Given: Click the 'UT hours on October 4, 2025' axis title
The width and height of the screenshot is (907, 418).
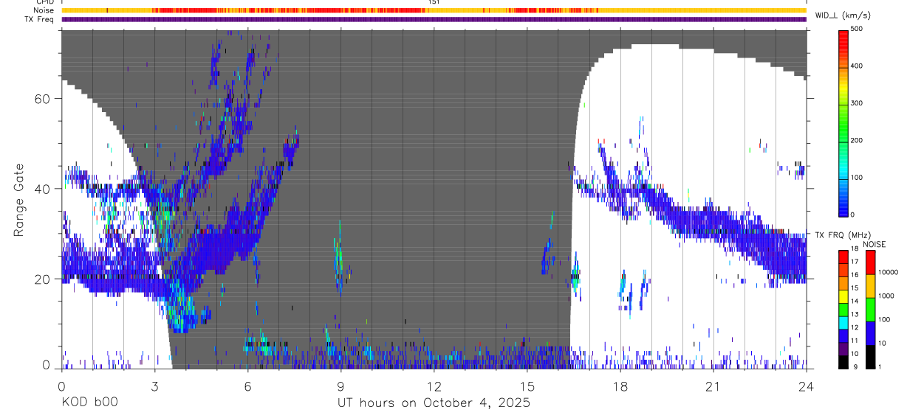Looking at the screenshot, I should [434, 403].
